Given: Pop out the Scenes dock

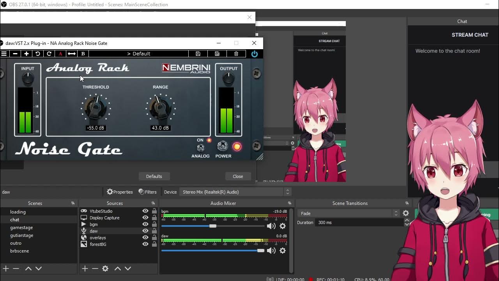Looking at the screenshot, I should (x=73, y=203).
